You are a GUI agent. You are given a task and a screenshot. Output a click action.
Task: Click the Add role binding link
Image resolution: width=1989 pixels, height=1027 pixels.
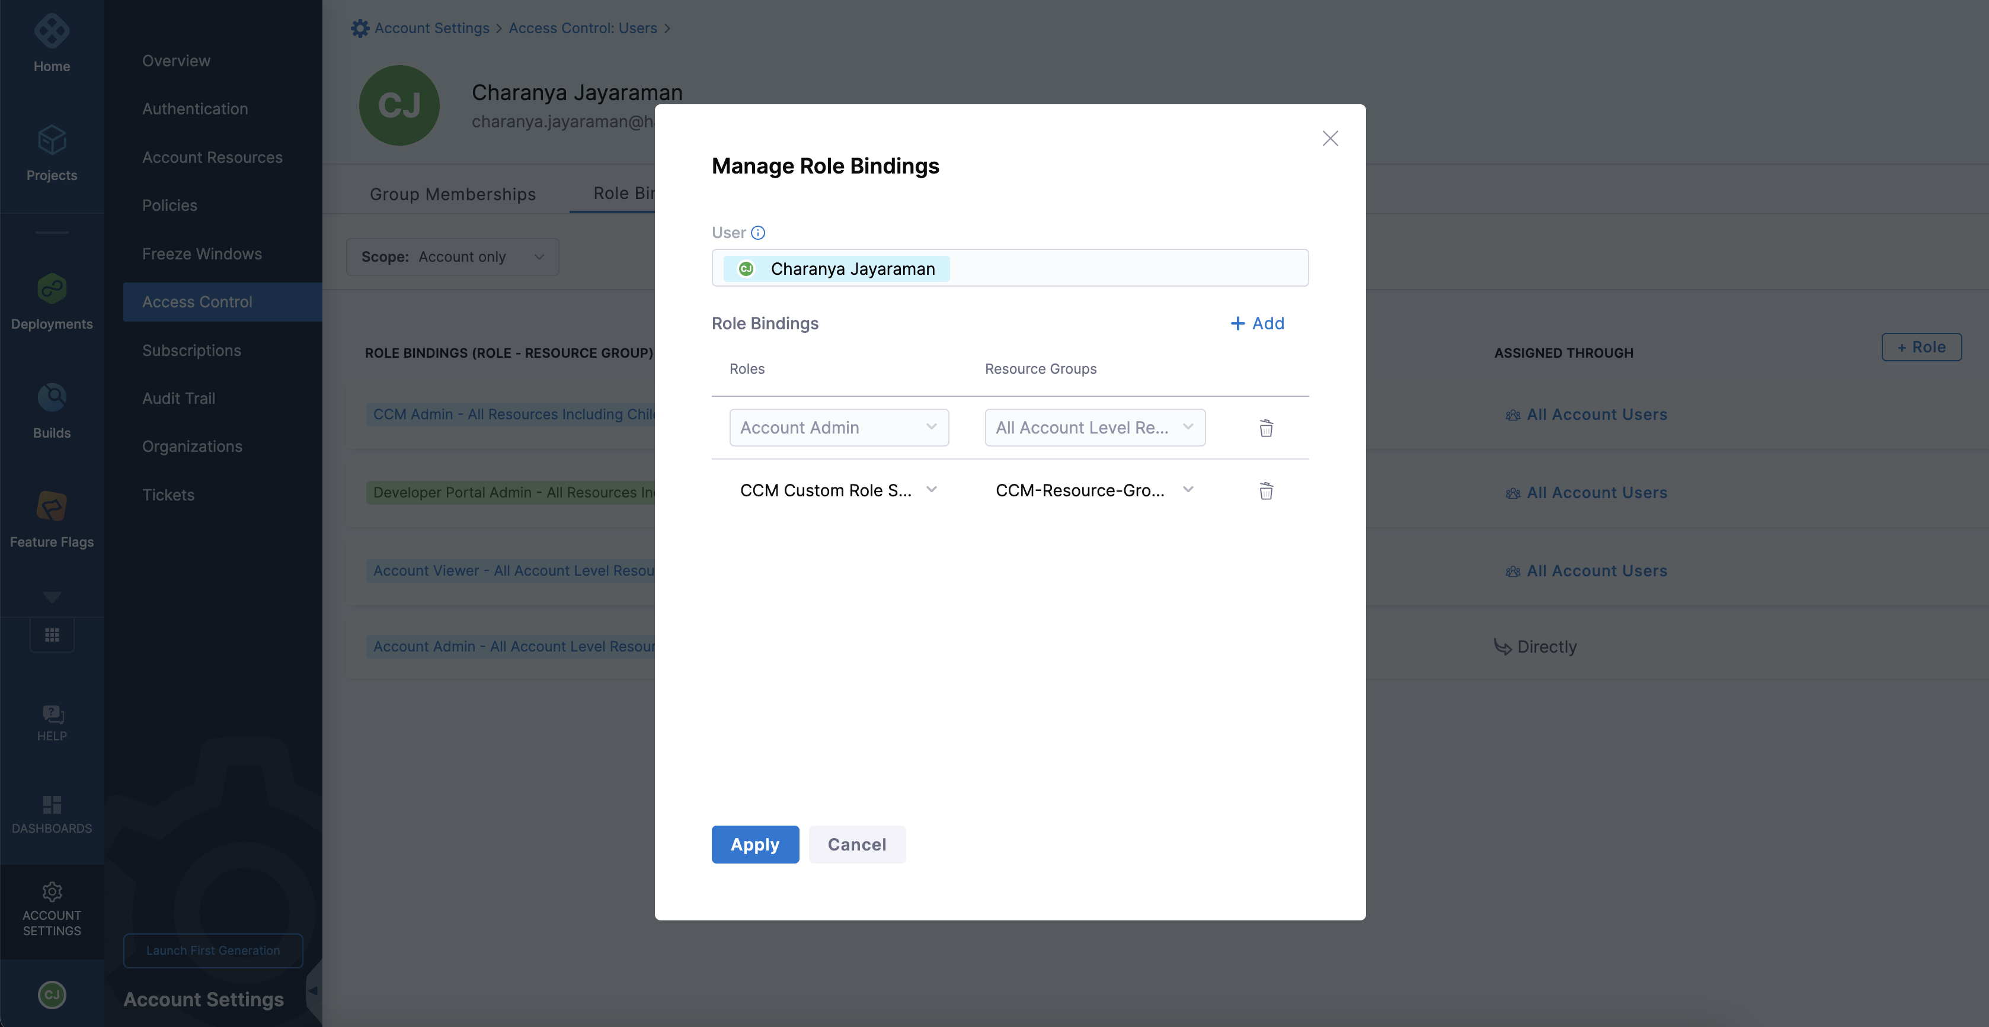(x=1256, y=323)
